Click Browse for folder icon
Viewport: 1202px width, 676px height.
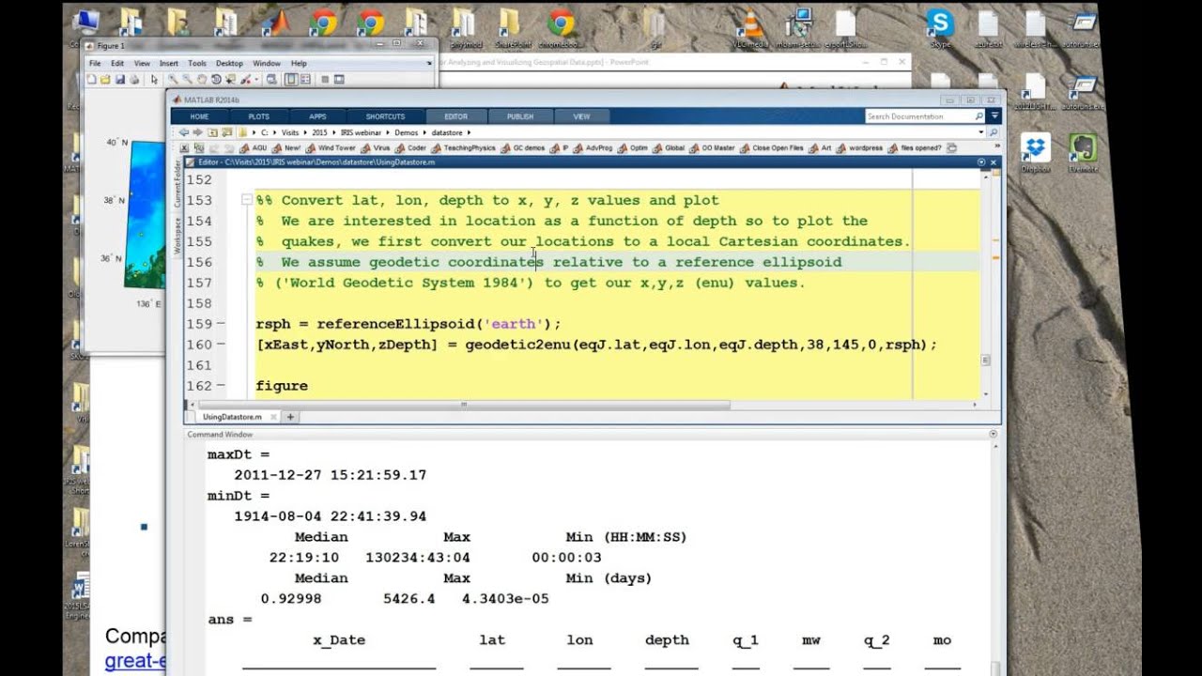tap(227, 132)
